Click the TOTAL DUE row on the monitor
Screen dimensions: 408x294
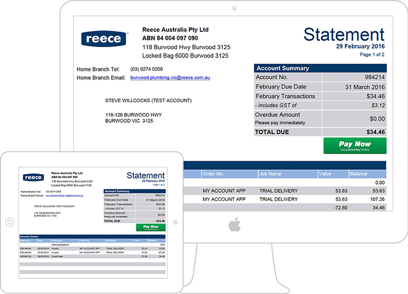pyautogui.click(x=320, y=132)
